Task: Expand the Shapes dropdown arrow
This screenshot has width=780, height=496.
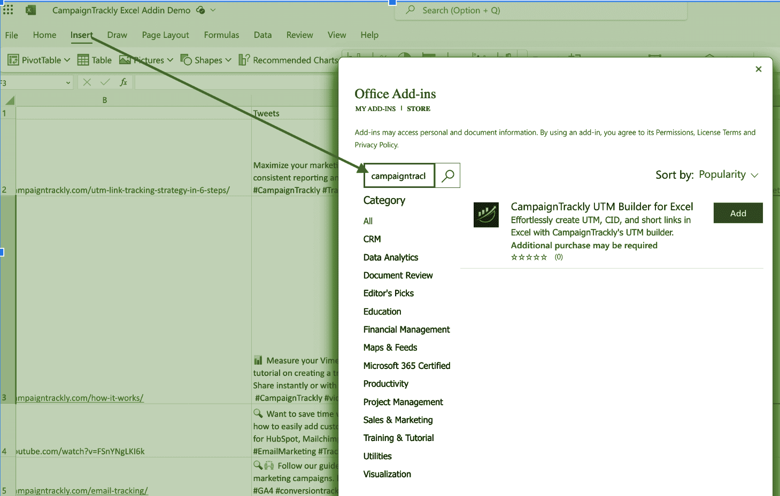Action: [229, 60]
